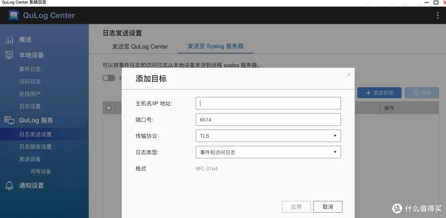This screenshot has height=218, width=446.
Task: Open 日志接收设置 in sidebar
Action: tap(35, 146)
